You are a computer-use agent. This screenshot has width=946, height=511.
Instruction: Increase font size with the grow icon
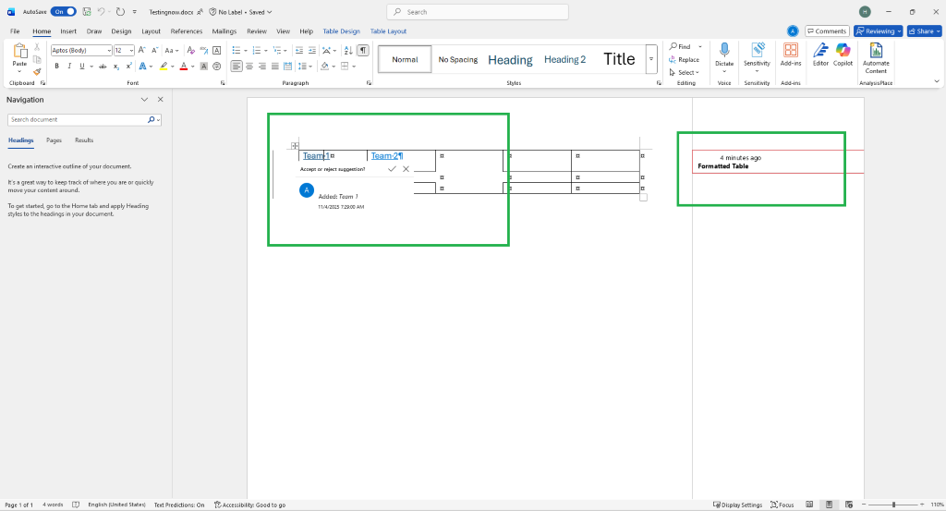141,50
